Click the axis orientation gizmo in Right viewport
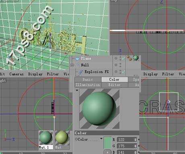The height and width of the screenshot is (154, 185). [x=9, y=135]
